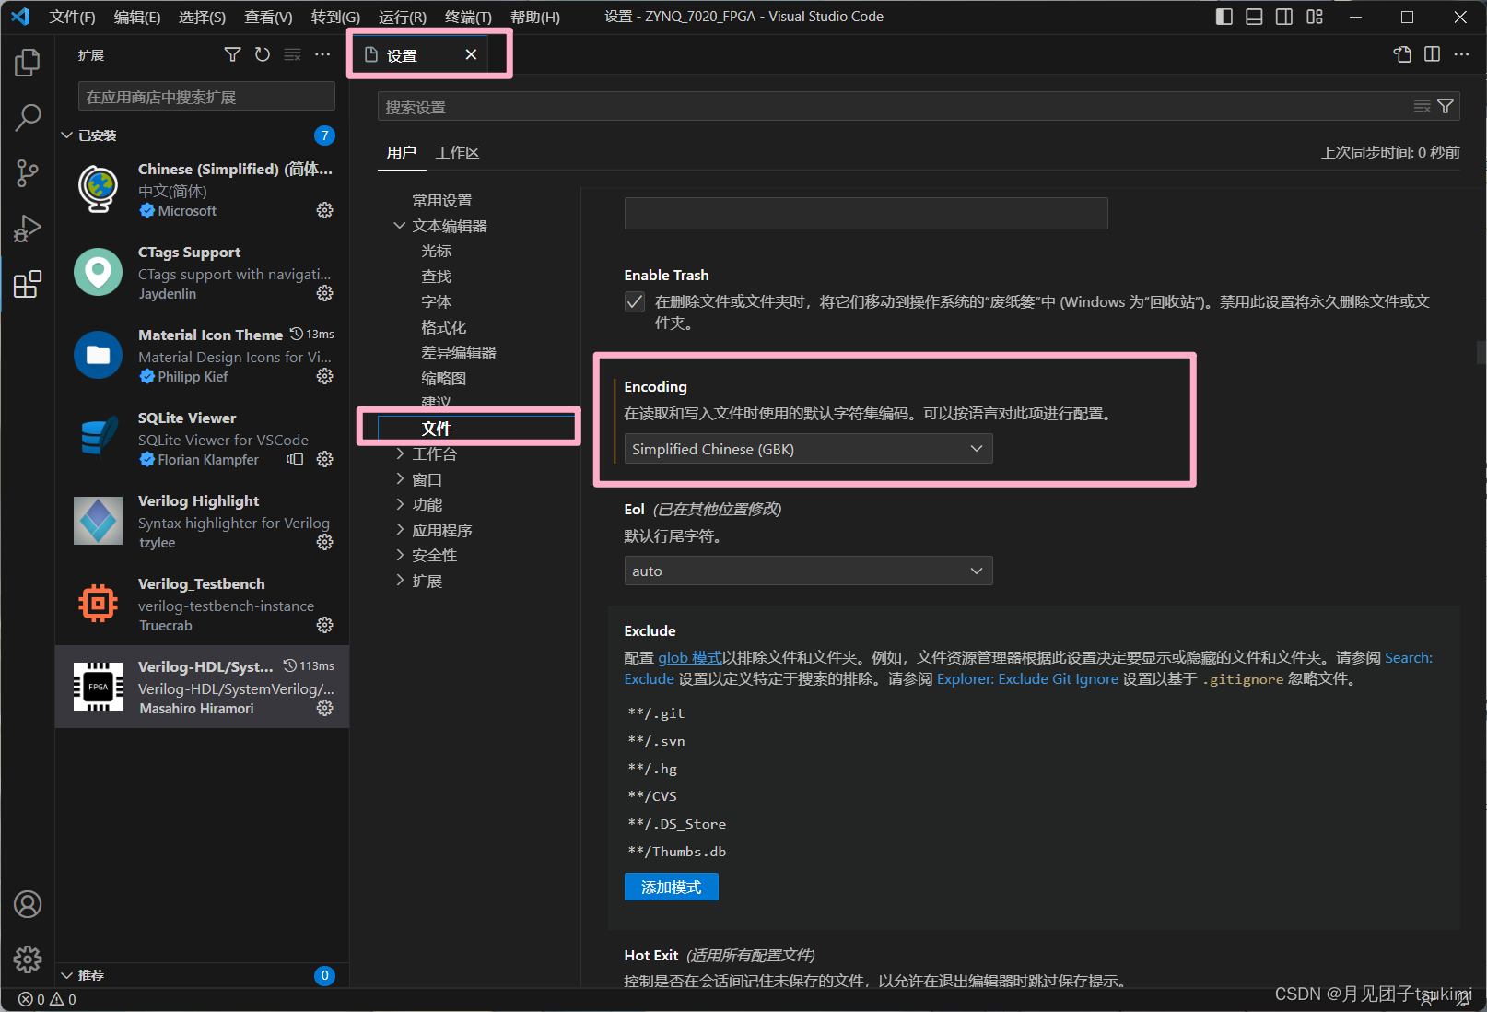Screen dimensions: 1487x1012
Task: Open the 终端(T) menu
Action: click(x=466, y=16)
